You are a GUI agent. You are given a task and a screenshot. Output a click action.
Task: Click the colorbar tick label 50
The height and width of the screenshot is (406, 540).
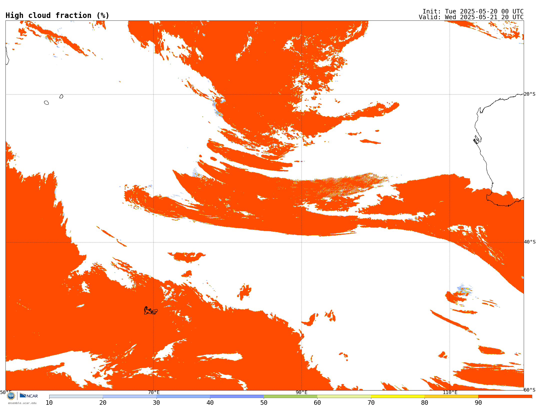tap(264, 403)
